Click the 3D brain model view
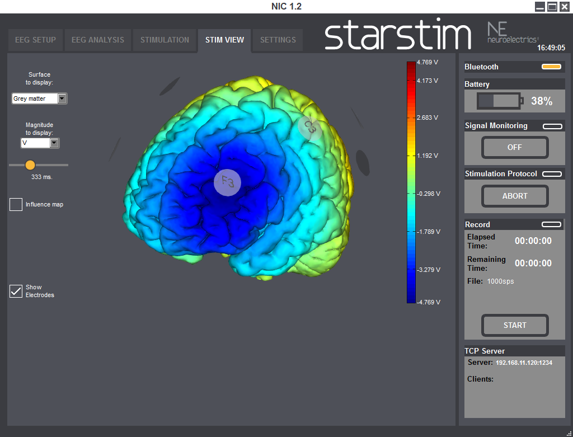Viewport: 573px width, 437px height. [238, 178]
